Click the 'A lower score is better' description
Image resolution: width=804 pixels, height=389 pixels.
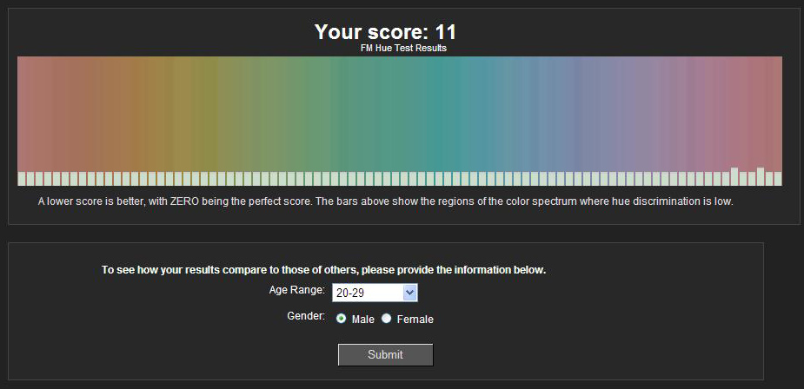[x=385, y=201]
